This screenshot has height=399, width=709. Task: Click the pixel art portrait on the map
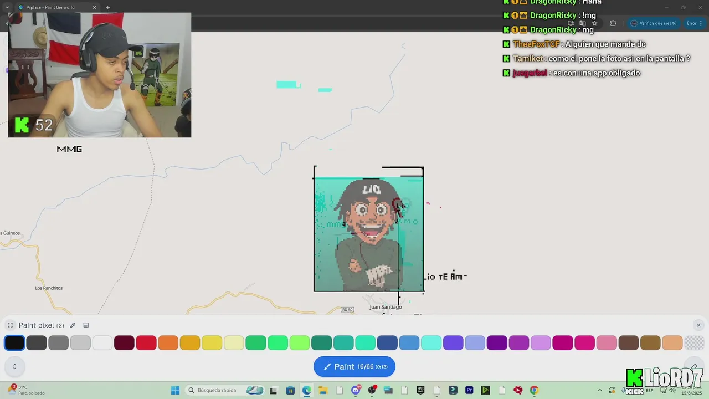[369, 234]
